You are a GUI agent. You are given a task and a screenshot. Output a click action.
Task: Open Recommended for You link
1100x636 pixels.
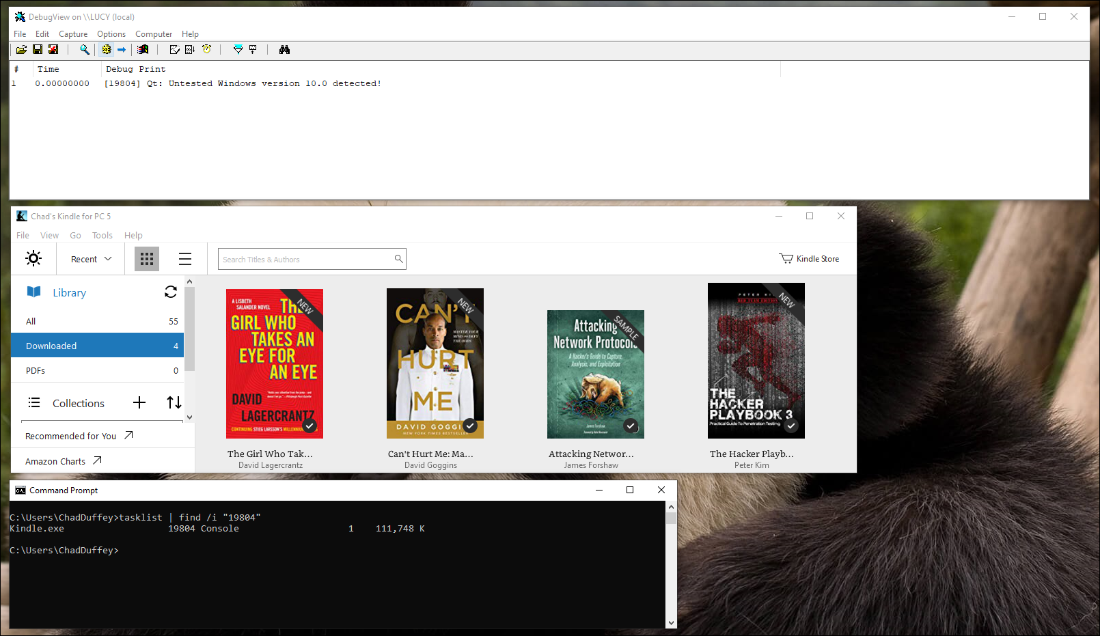79,436
